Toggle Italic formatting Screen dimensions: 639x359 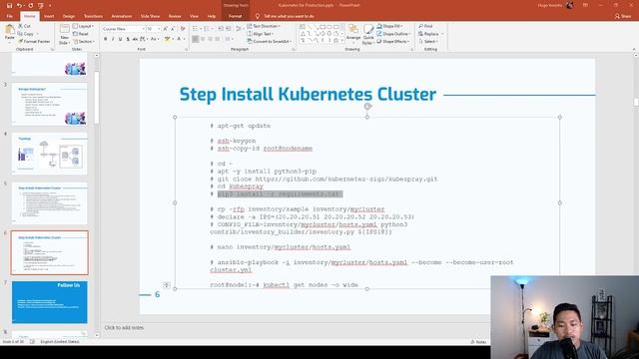click(x=113, y=39)
